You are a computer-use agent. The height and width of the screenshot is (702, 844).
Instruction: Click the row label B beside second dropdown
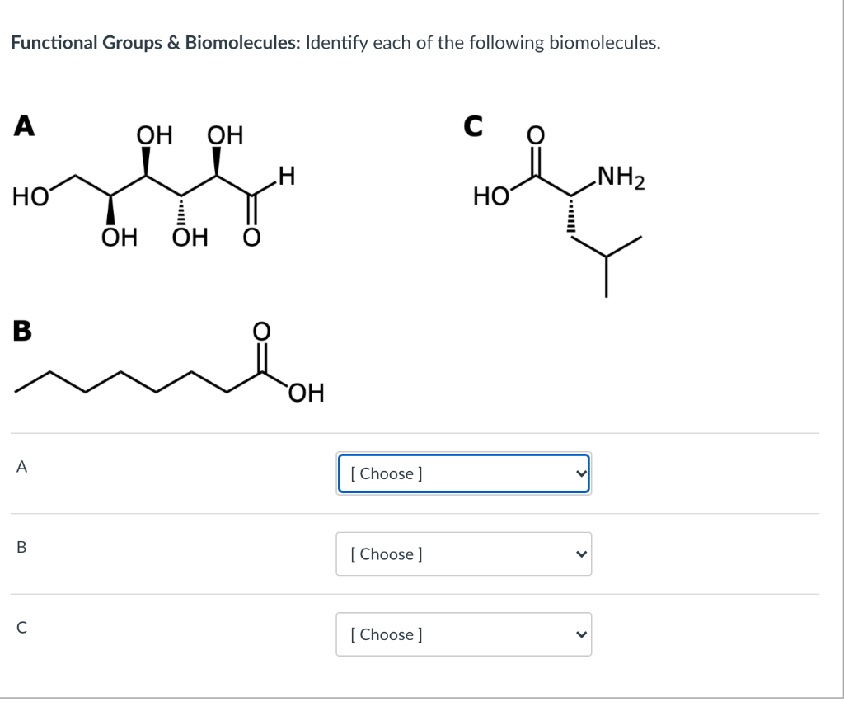(x=21, y=547)
